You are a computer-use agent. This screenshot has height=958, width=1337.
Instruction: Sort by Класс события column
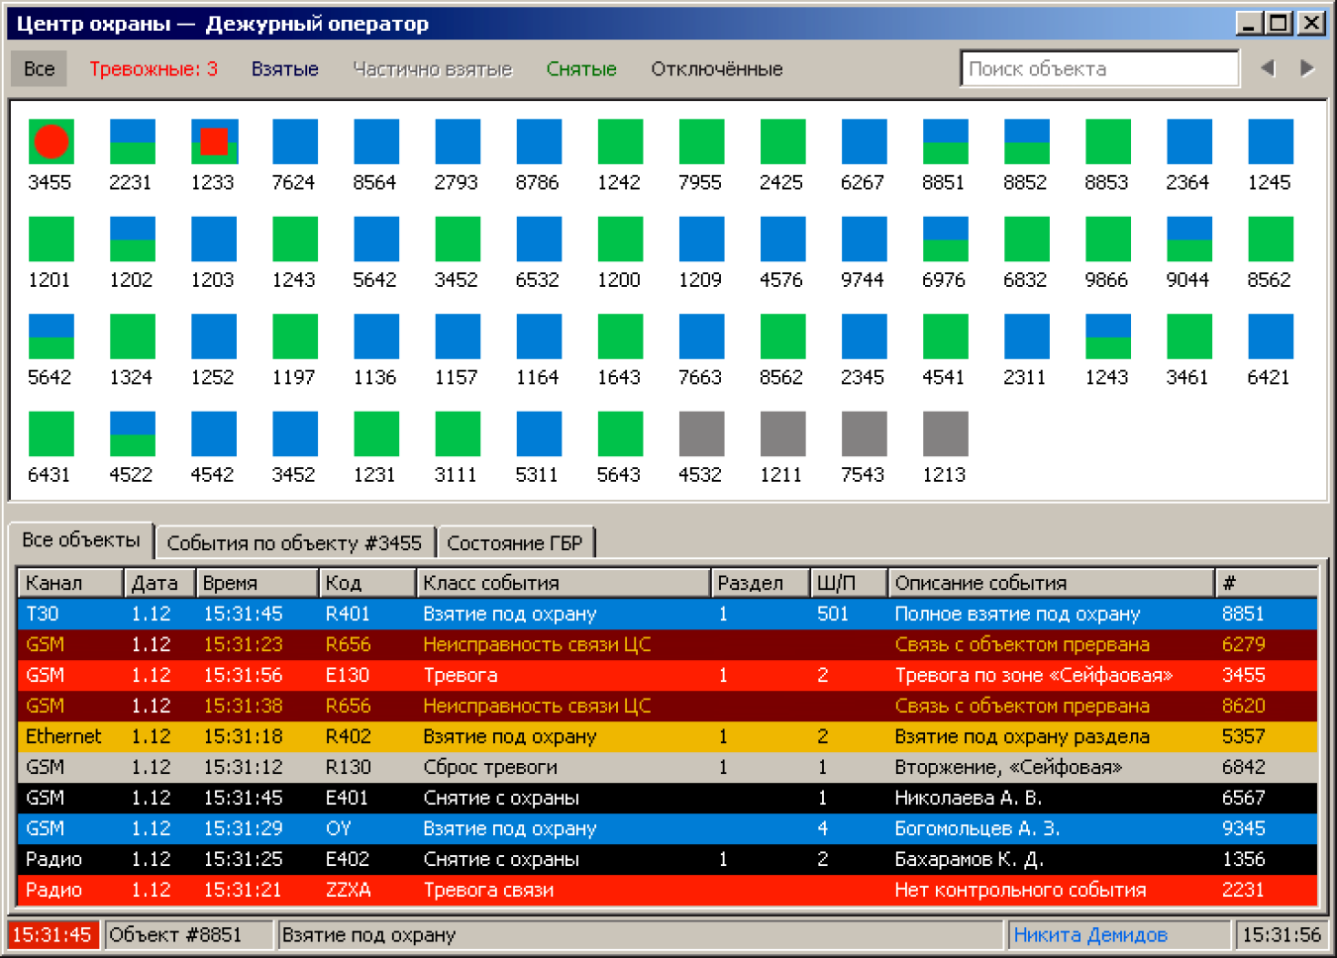(563, 583)
